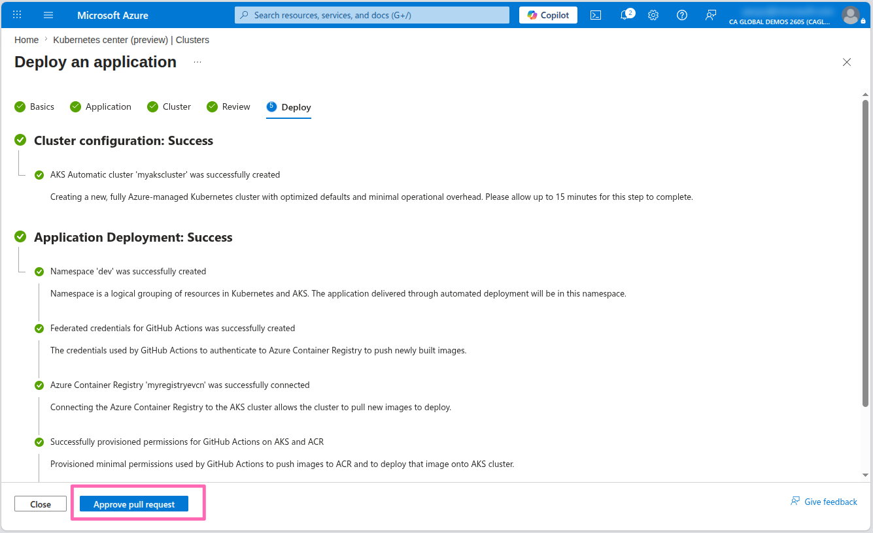Viewport: 873px width, 533px height.
Task: Focus the search resources input field
Action: [x=372, y=15]
